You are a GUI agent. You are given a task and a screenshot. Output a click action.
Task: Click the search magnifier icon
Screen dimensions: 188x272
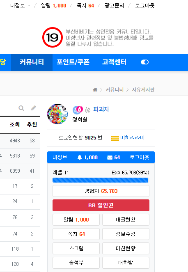point(21,108)
